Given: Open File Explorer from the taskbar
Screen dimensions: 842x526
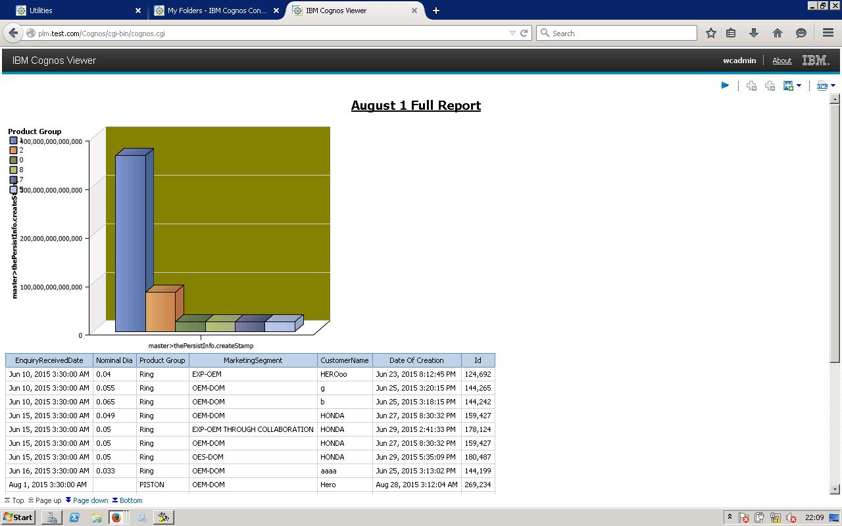Looking at the screenshot, I should click(x=96, y=517).
